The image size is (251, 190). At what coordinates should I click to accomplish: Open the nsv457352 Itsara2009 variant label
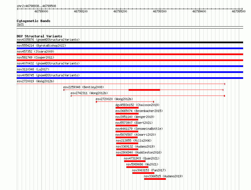point(36,51)
